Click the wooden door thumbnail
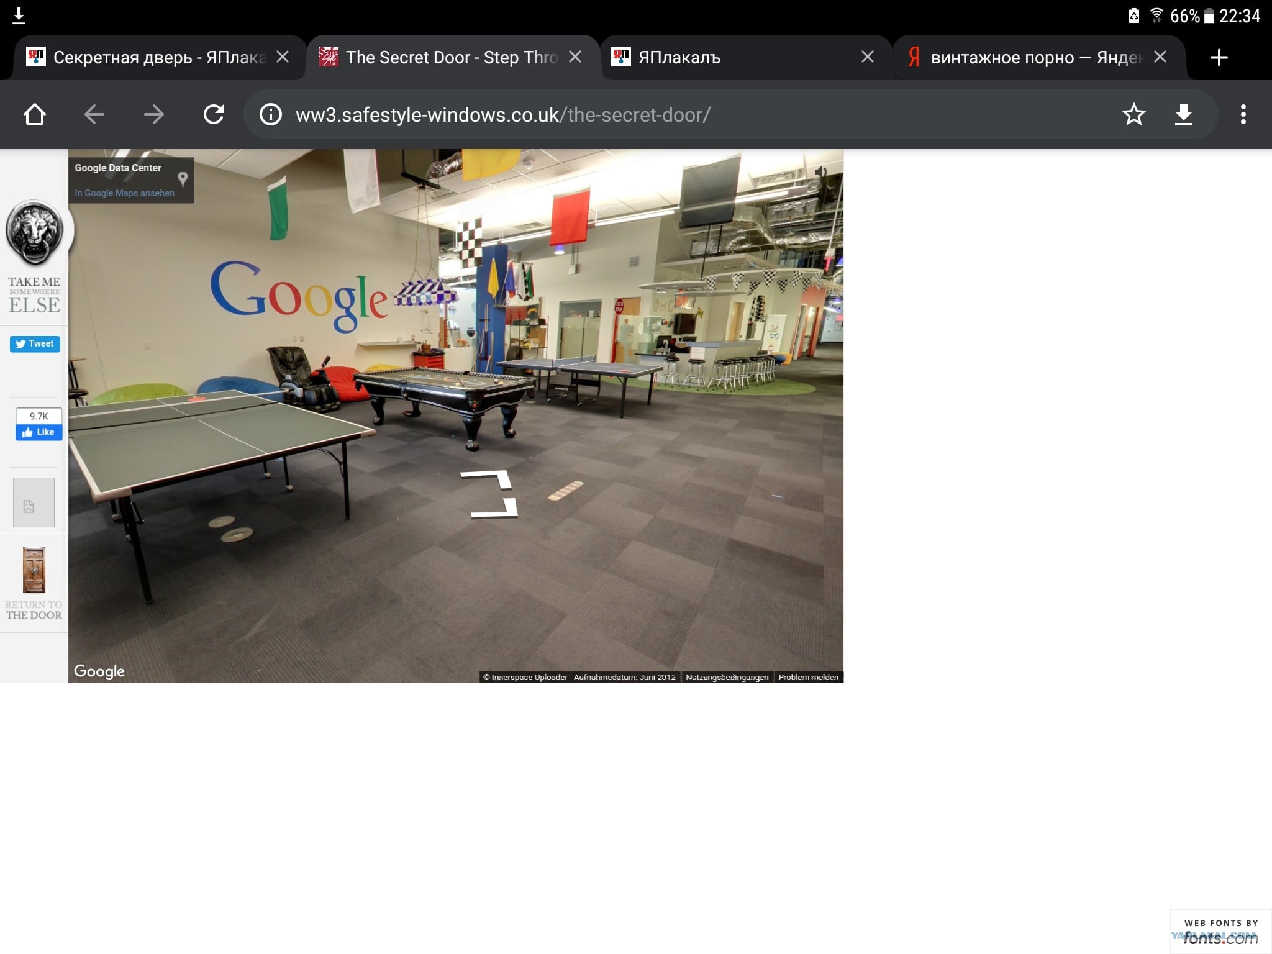 click(34, 570)
